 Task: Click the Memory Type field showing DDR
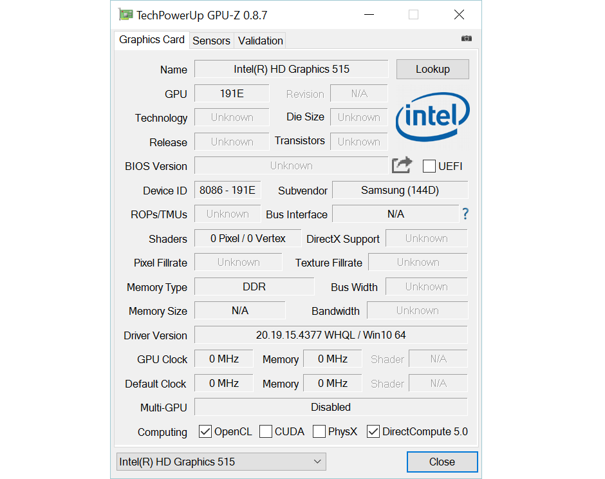(x=254, y=286)
